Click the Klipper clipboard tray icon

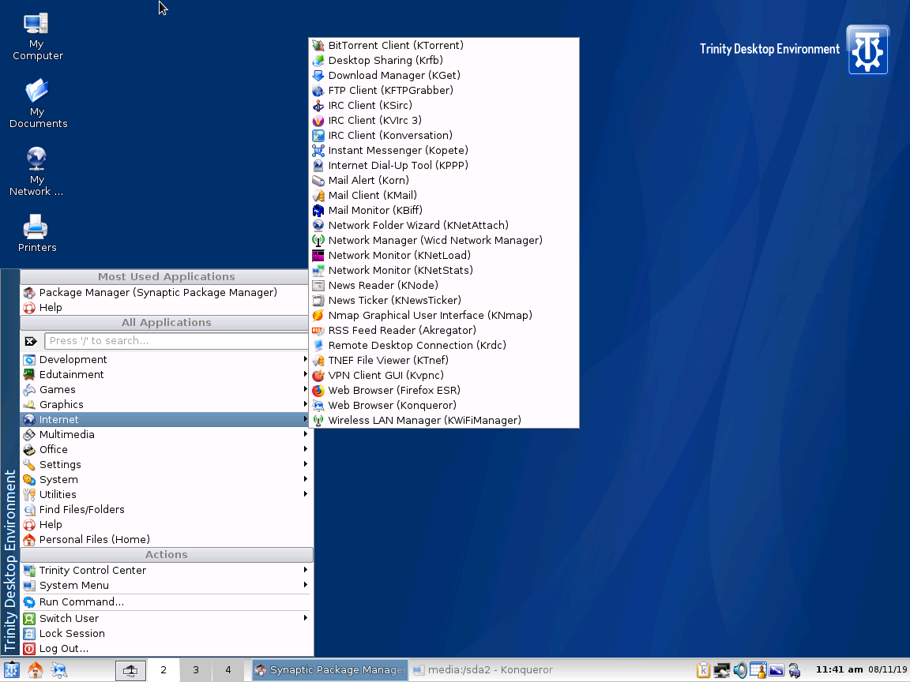[703, 670]
